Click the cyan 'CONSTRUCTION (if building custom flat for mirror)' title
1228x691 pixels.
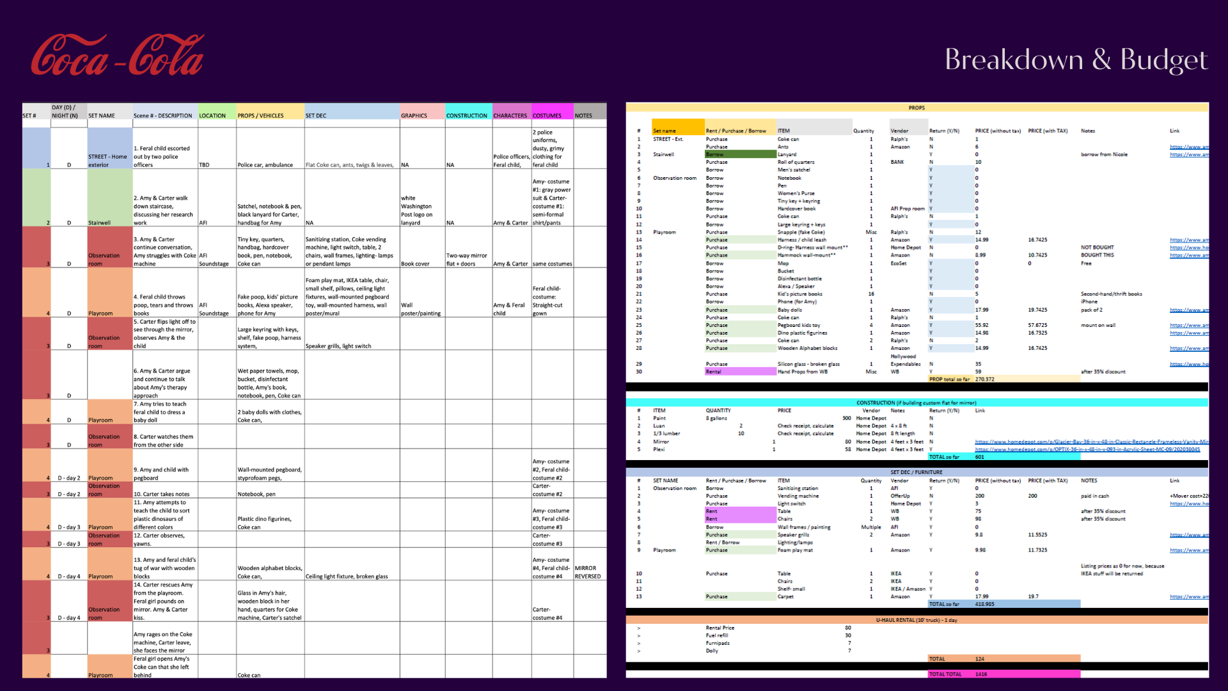[x=917, y=403]
